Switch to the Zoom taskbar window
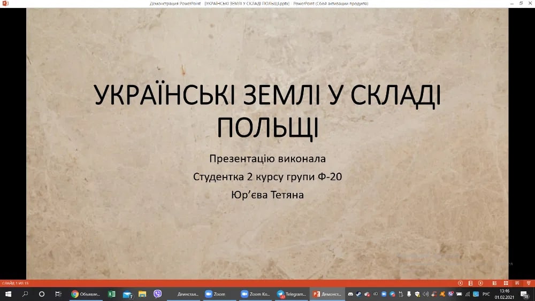535x301 pixels. click(219, 294)
